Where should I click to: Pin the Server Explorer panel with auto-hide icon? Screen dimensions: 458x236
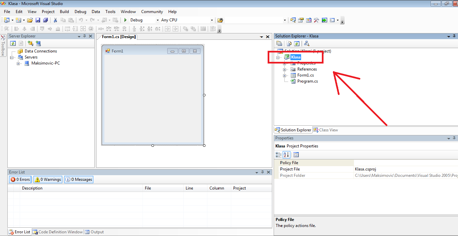(84, 36)
